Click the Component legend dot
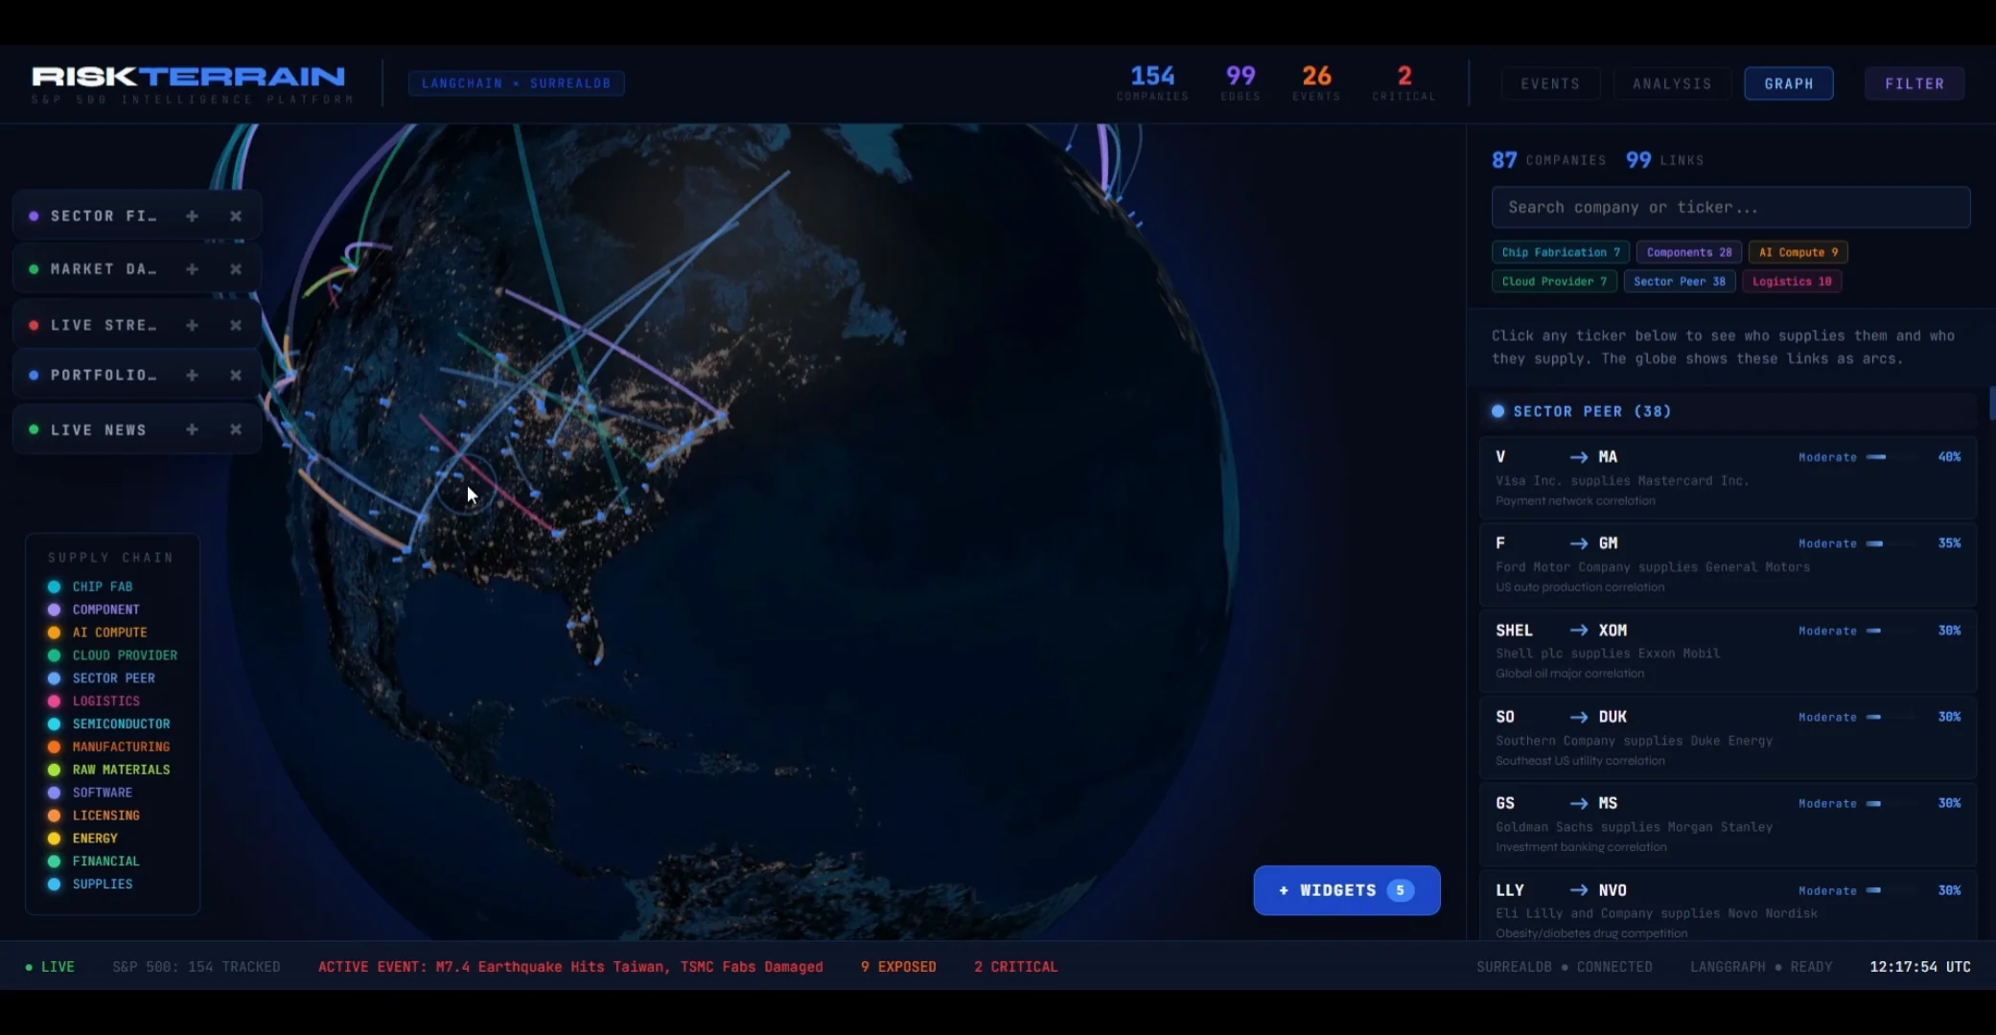This screenshot has height=1035, width=1996. pyautogui.click(x=55, y=609)
